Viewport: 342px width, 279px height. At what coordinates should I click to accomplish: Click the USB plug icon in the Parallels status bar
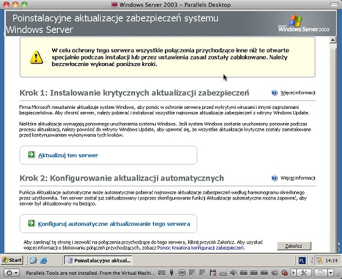pyautogui.click(x=172, y=273)
